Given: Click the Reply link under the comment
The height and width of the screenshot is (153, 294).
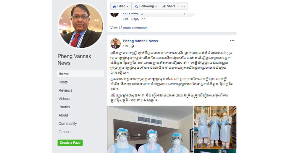Looking at the screenshot, I should point(135,19).
